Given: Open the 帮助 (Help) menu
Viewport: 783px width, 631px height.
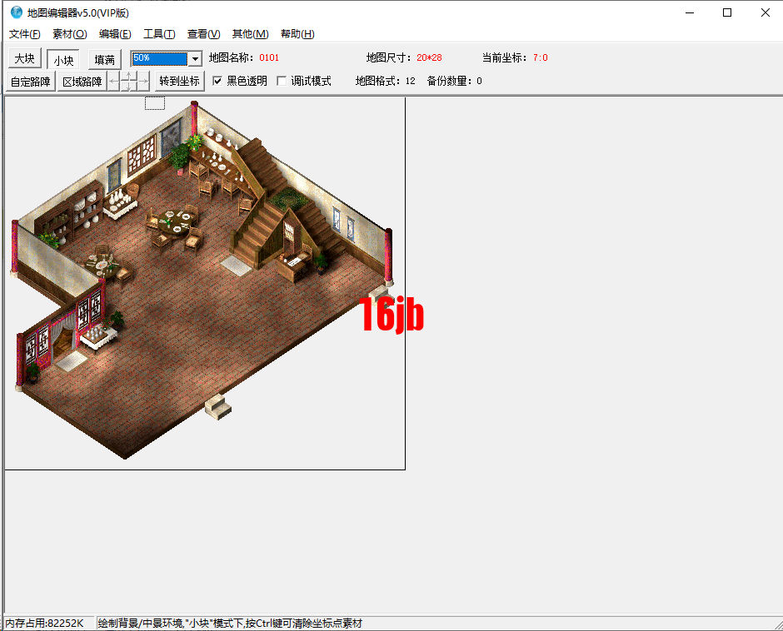Looking at the screenshot, I should click(297, 34).
